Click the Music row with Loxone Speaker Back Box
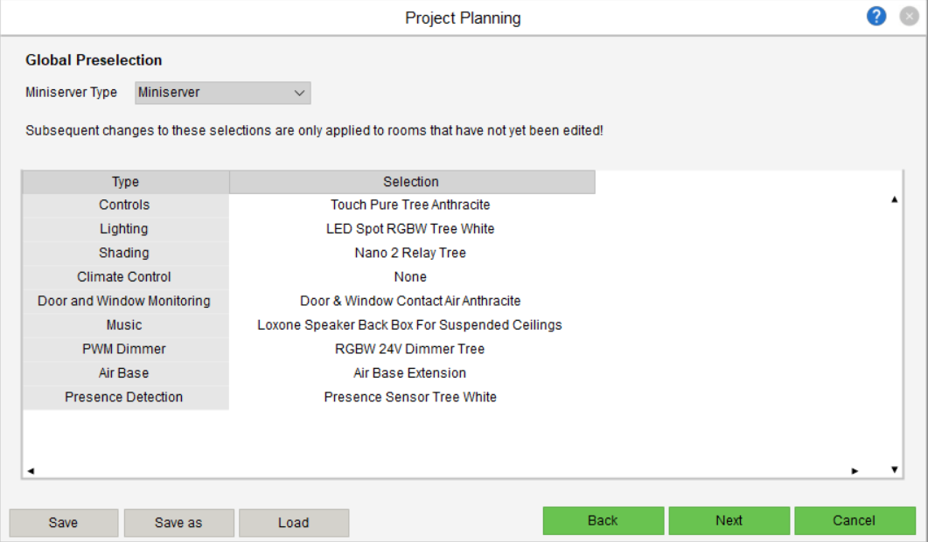This screenshot has height=542, width=928. click(x=410, y=324)
